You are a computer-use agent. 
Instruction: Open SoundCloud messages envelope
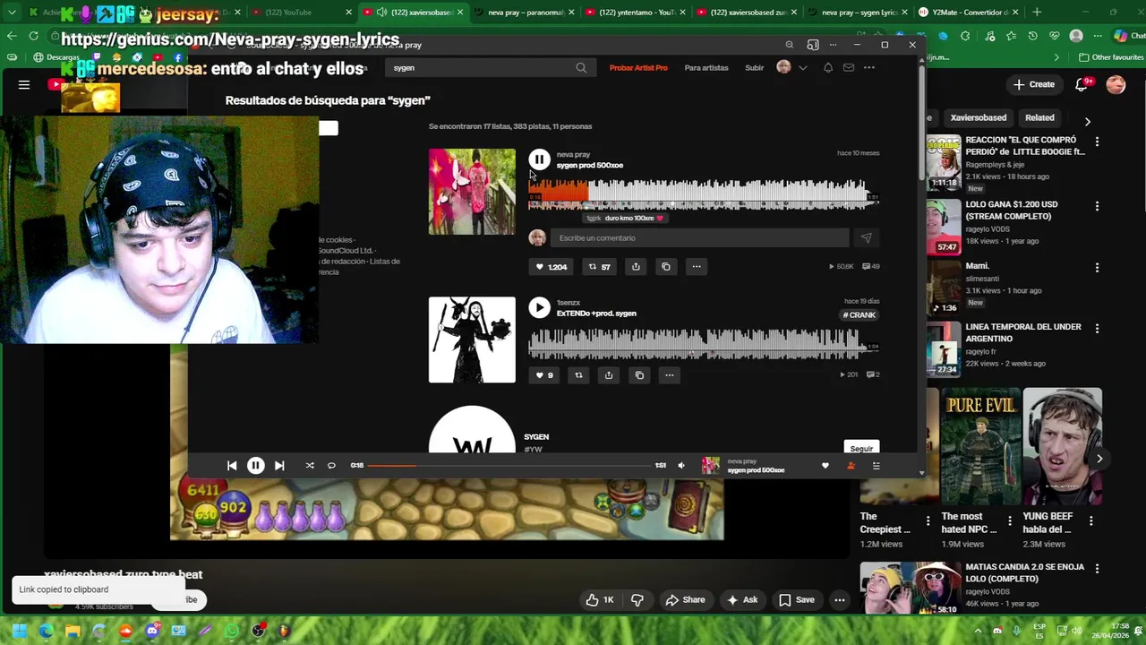(x=849, y=68)
